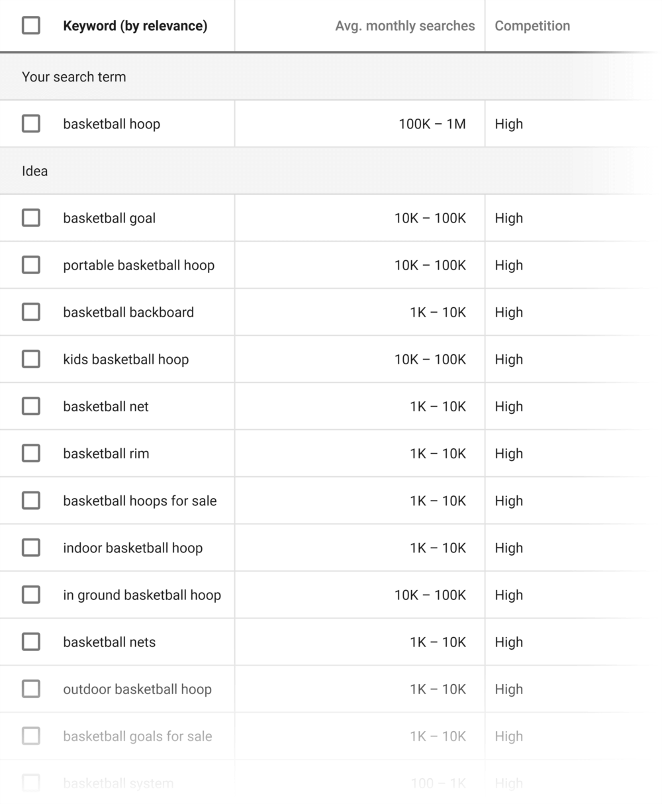The image size is (662, 804).
Task: Select kids basketball hoop checkbox
Action: 30,359
